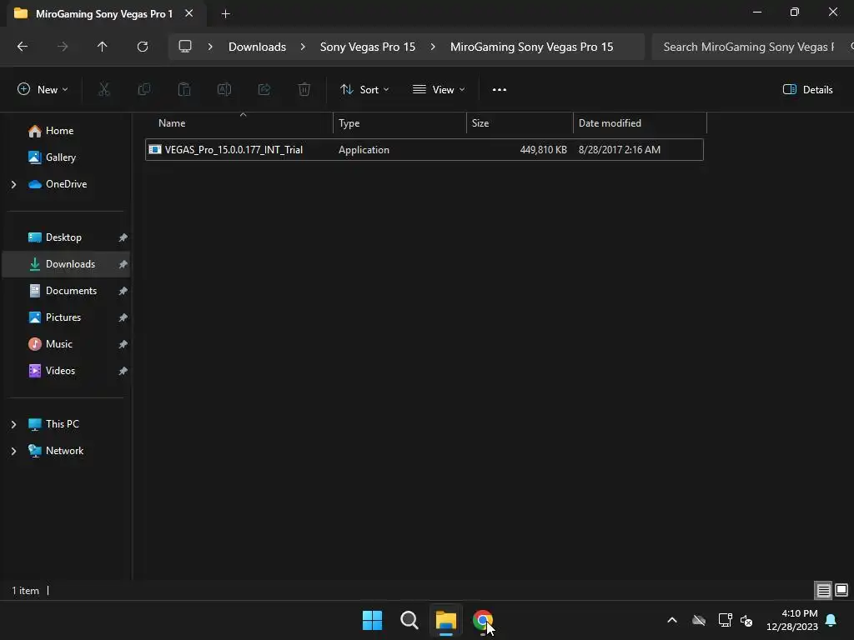Open Windows taskbar search
The height and width of the screenshot is (640, 854).
click(409, 620)
